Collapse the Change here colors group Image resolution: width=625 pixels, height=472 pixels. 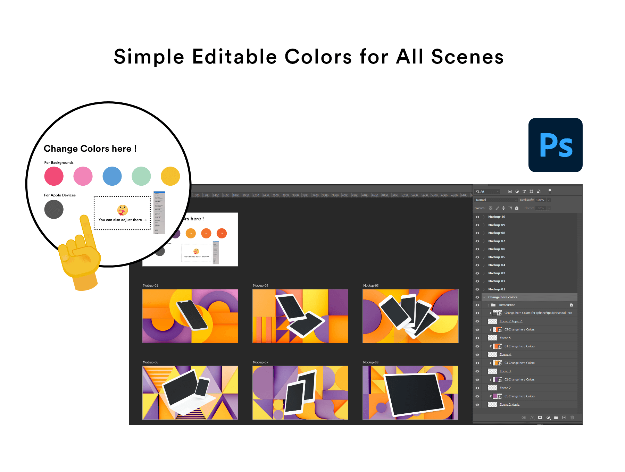coord(484,297)
